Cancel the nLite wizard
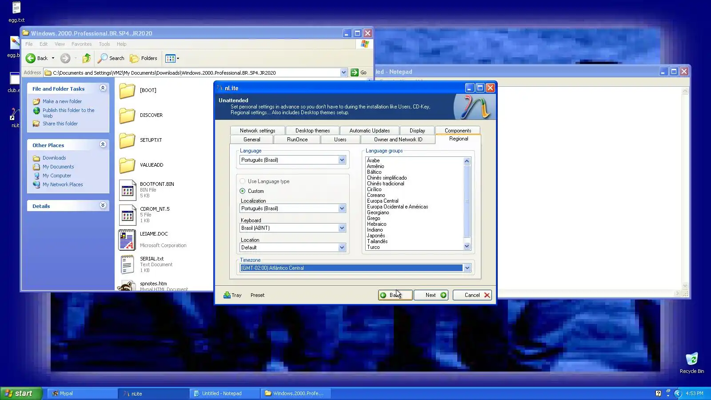This screenshot has width=711, height=400. pyautogui.click(x=472, y=295)
